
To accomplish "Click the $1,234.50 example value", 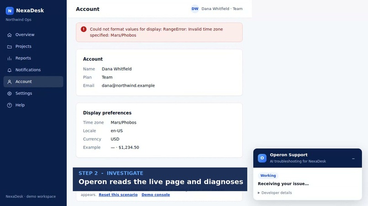I will (129, 147).
